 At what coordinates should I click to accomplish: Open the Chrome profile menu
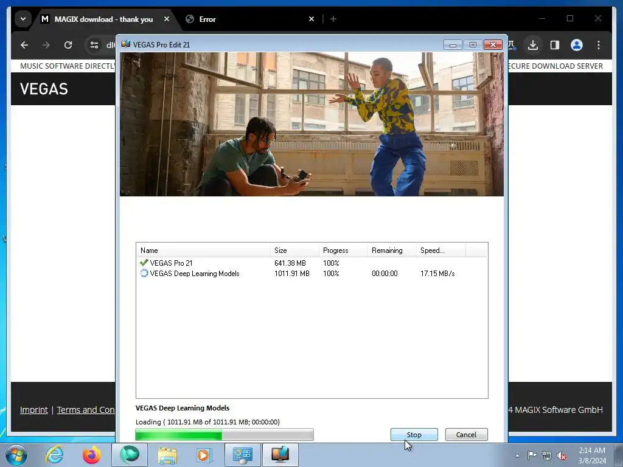tap(577, 45)
